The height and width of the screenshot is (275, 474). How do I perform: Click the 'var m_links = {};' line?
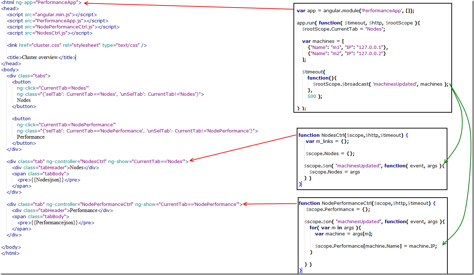327,141
